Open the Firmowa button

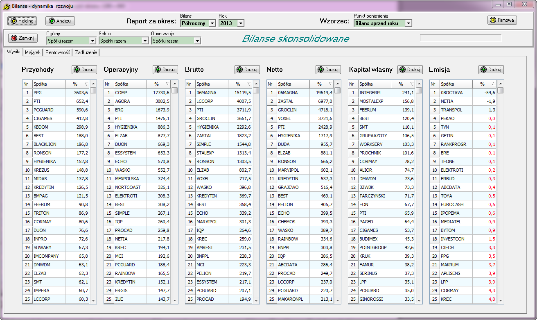tap(502, 20)
